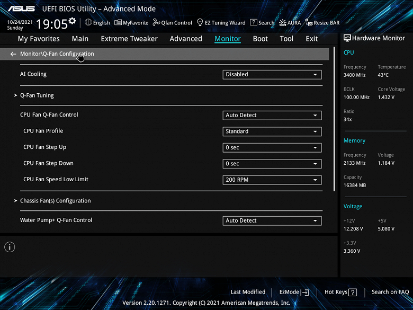Open CPU Fan Profile dropdown
413x310 pixels.
272,131
